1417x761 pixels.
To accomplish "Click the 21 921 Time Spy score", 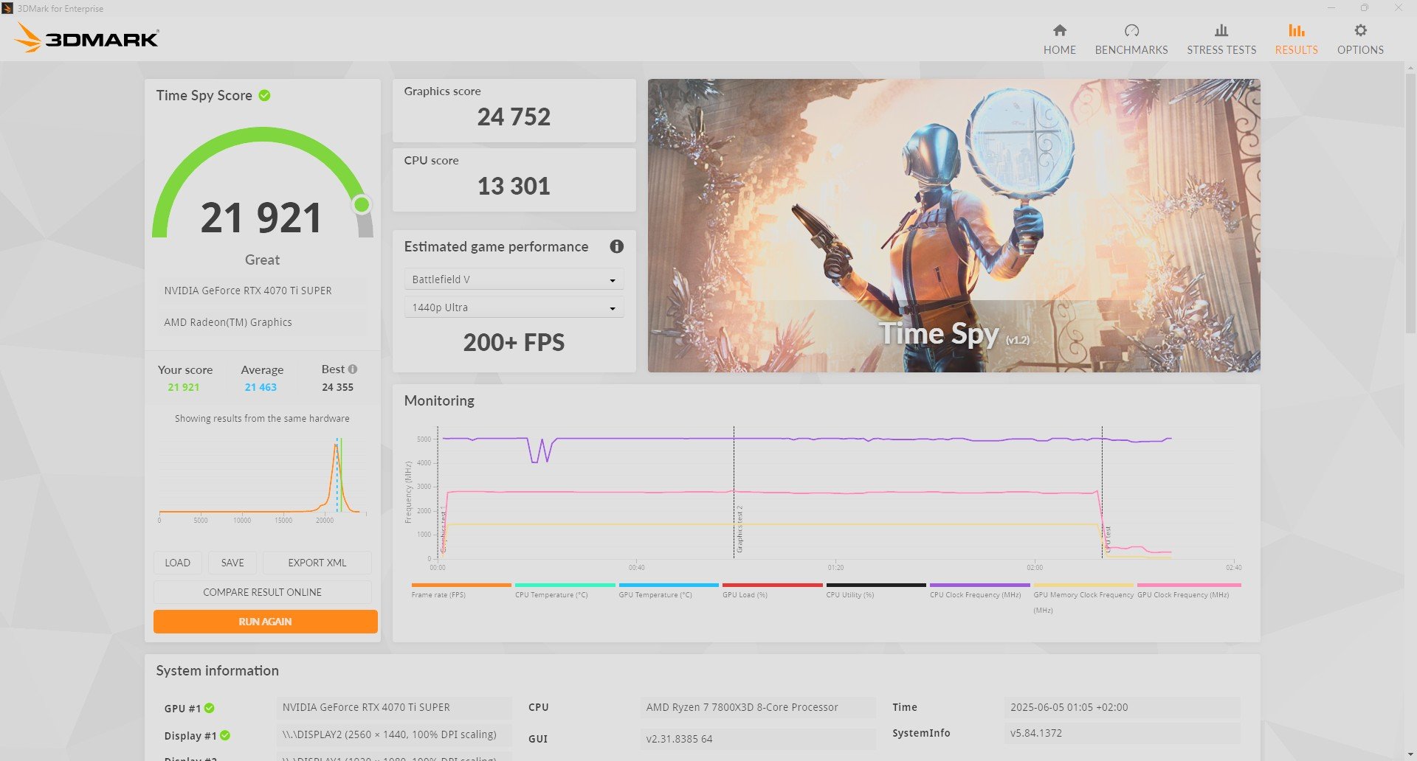I will 261,218.
